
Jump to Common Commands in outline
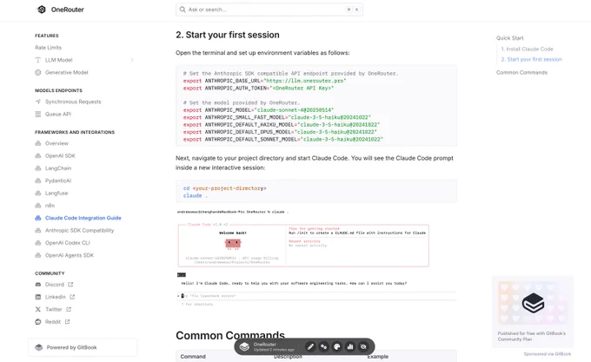click(521, 73)
